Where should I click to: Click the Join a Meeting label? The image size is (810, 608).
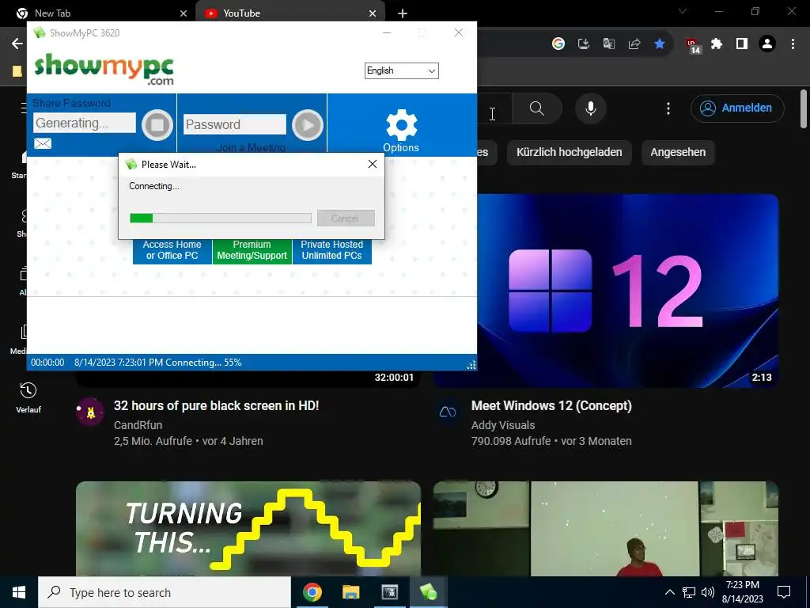[x=251, y=147]
